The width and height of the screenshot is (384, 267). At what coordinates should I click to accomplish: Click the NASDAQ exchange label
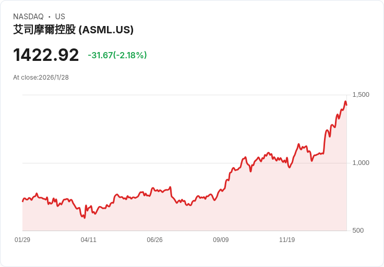pos(28,17)
